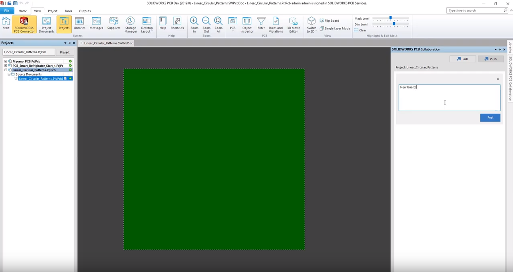The image size is (513, 272).
Task: Collapse the Linear_Circular_Patterns.PrjPcb project node
Action: click(x=6, y=70)
